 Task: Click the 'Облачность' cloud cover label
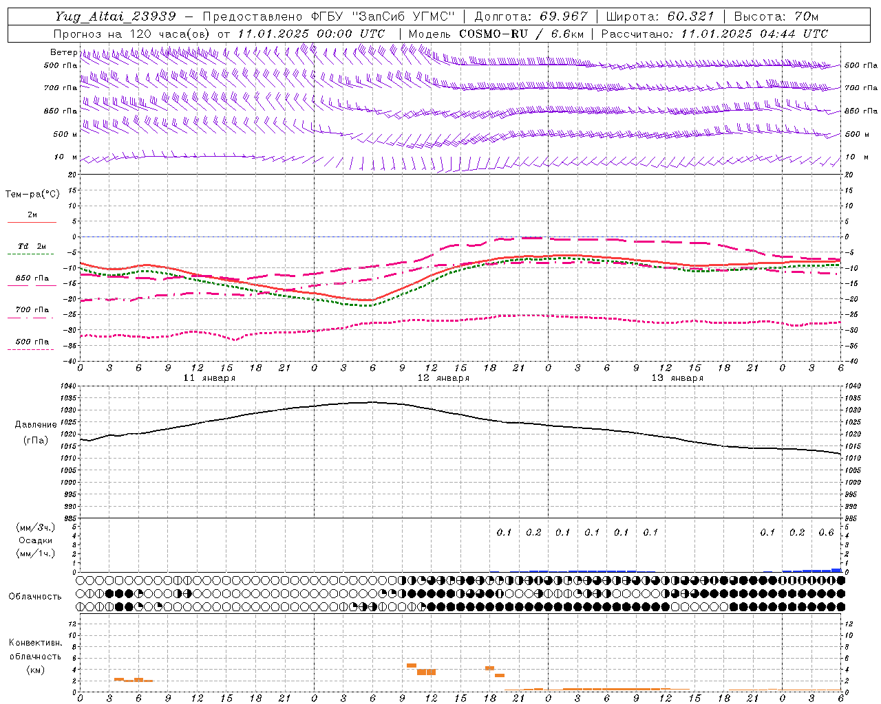click(x=35, y=596)
